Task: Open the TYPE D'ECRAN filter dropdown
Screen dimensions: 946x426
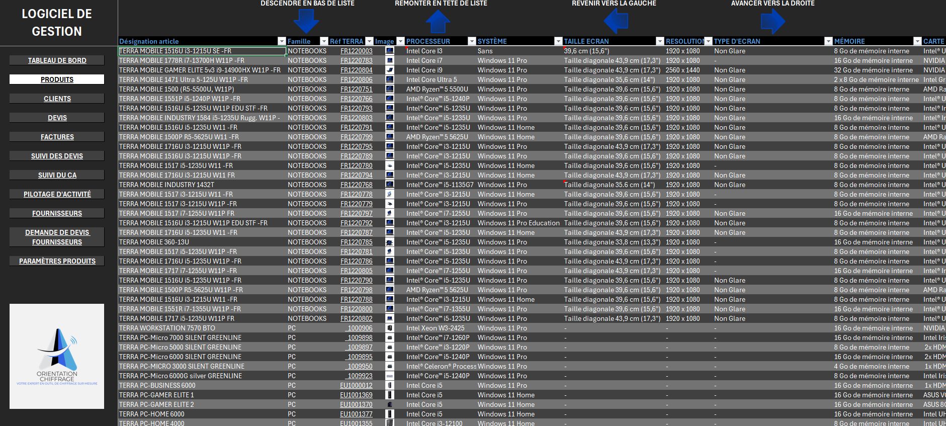Action: pos(828,41)
